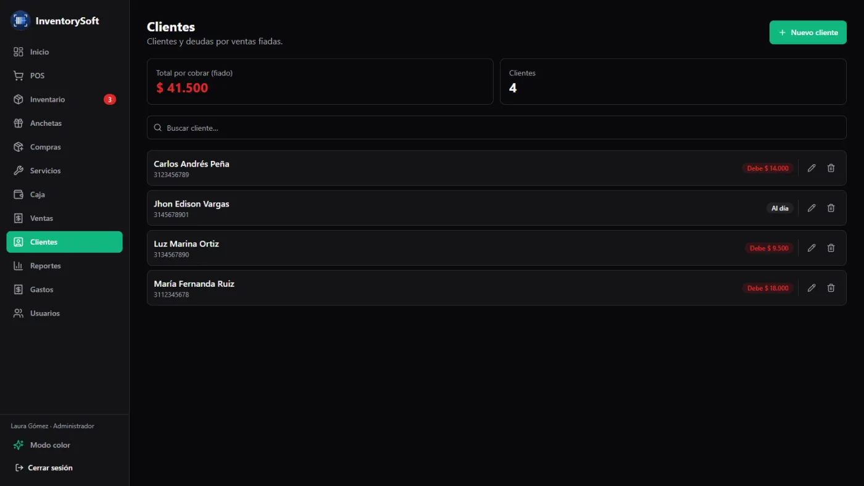Image resolution: width=864 pixels, height=486 pixels.
Task: Navigate to Anchetas
Action: [x=64, y=123]
